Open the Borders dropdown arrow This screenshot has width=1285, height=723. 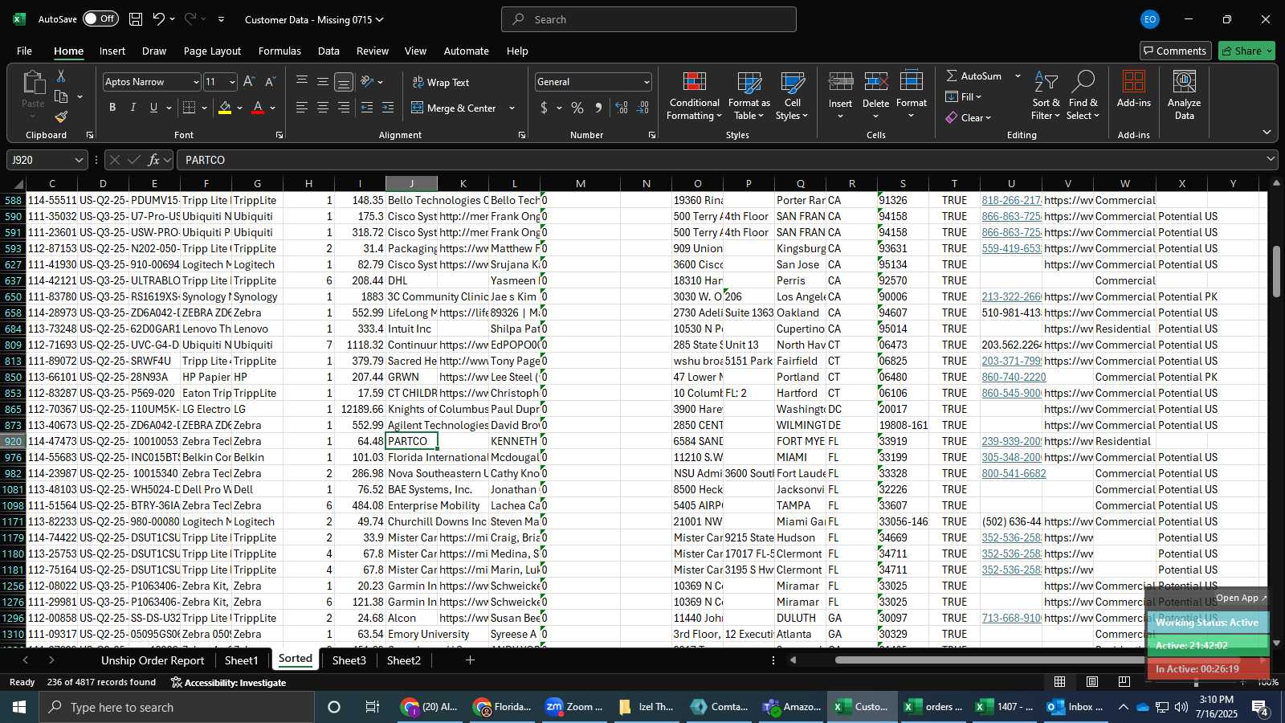coord(204,108)
